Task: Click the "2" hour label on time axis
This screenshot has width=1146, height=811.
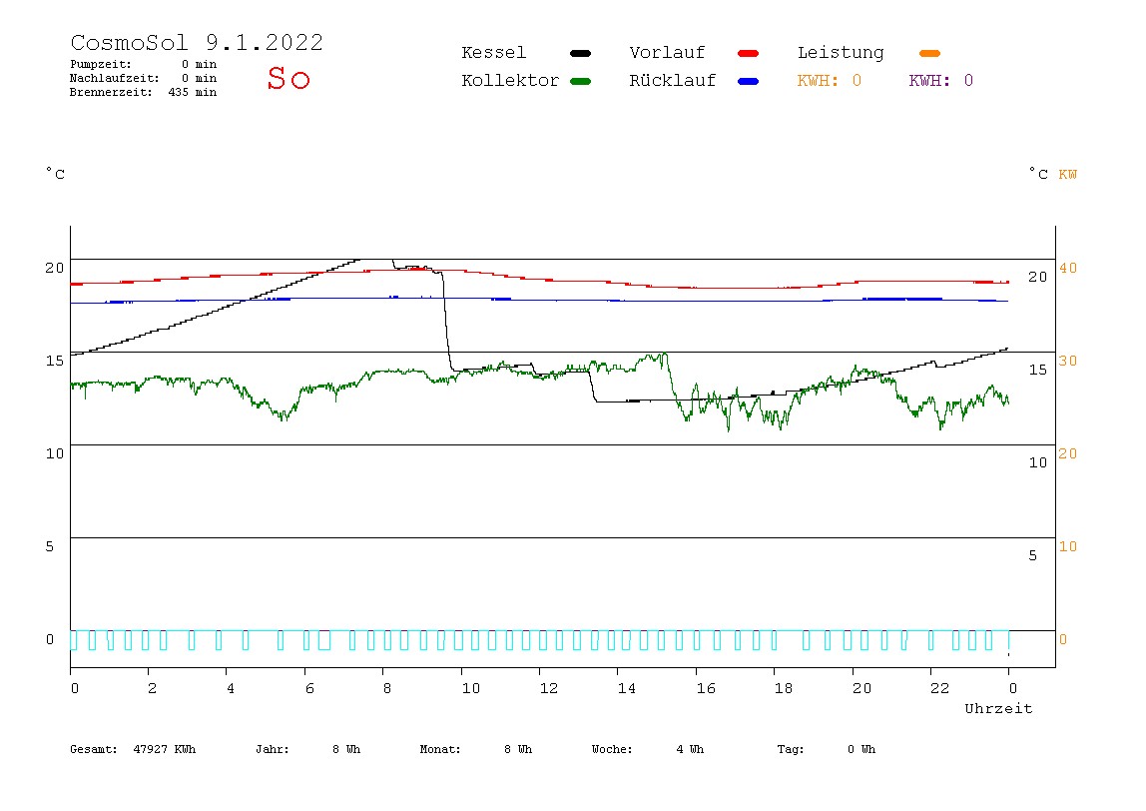Action: [x=152, y=688]
